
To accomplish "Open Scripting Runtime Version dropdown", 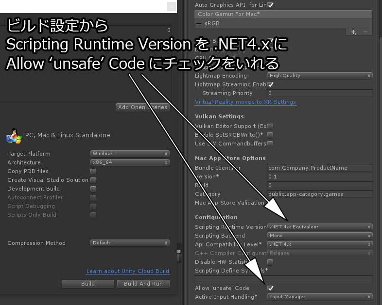I will tap(320, 227).
